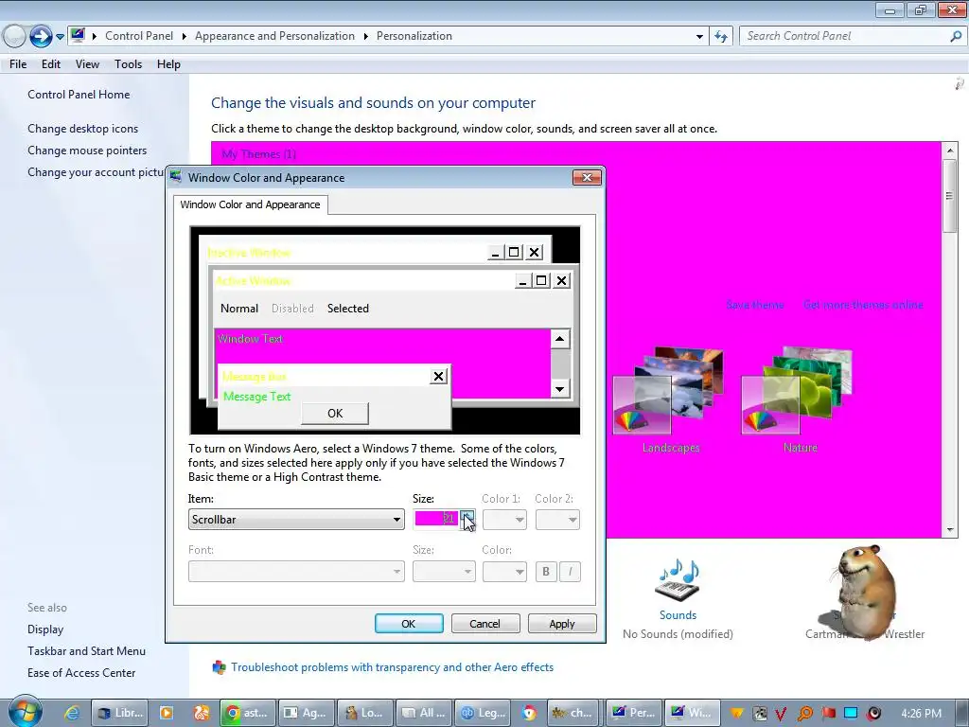Open Ease of Access Center link
969x727 pixels.
coord(81,673)
